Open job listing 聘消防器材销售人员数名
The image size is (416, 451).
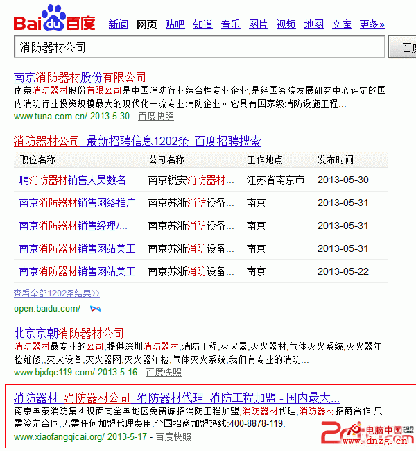point(73,180)
